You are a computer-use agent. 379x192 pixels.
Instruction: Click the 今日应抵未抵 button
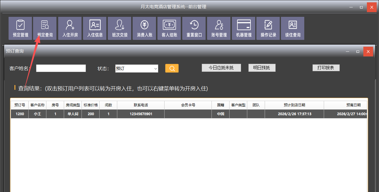click(221, 68)
